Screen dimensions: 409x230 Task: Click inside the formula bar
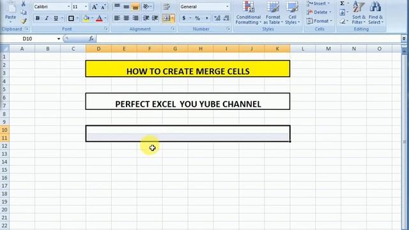(249, 39)
